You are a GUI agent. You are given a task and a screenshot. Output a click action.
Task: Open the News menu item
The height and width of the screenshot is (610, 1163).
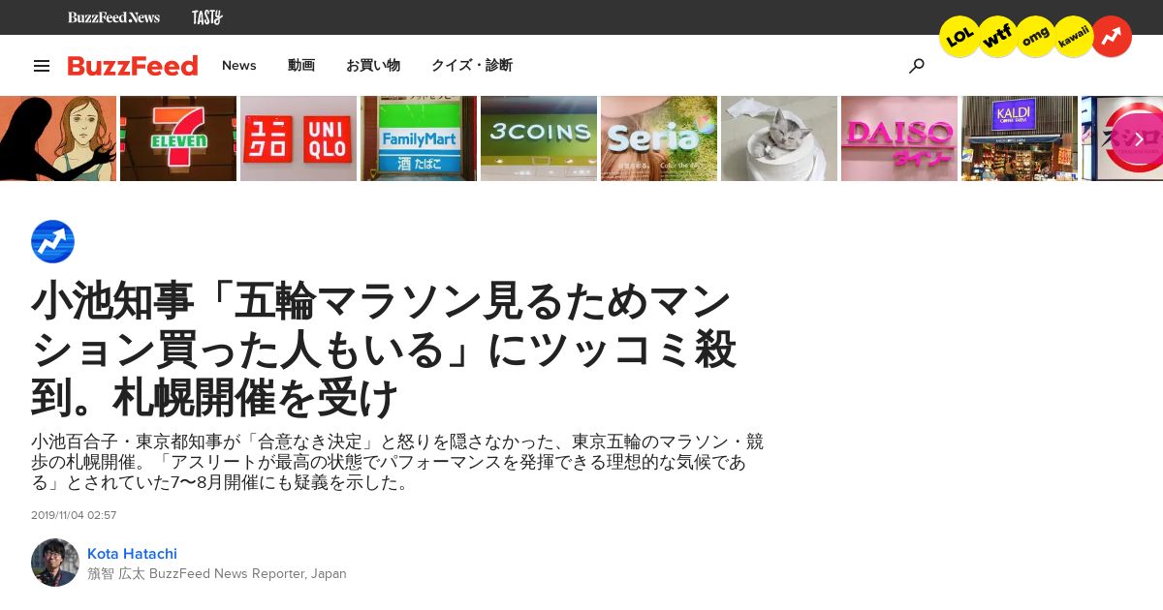(239, 66)
